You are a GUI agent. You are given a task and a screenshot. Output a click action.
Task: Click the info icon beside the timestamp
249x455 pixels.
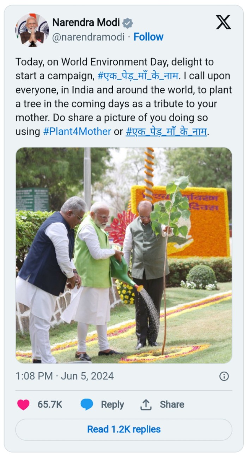pos(224,376)
